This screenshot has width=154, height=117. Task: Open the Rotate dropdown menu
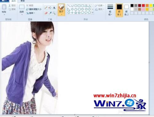(30, 13)
